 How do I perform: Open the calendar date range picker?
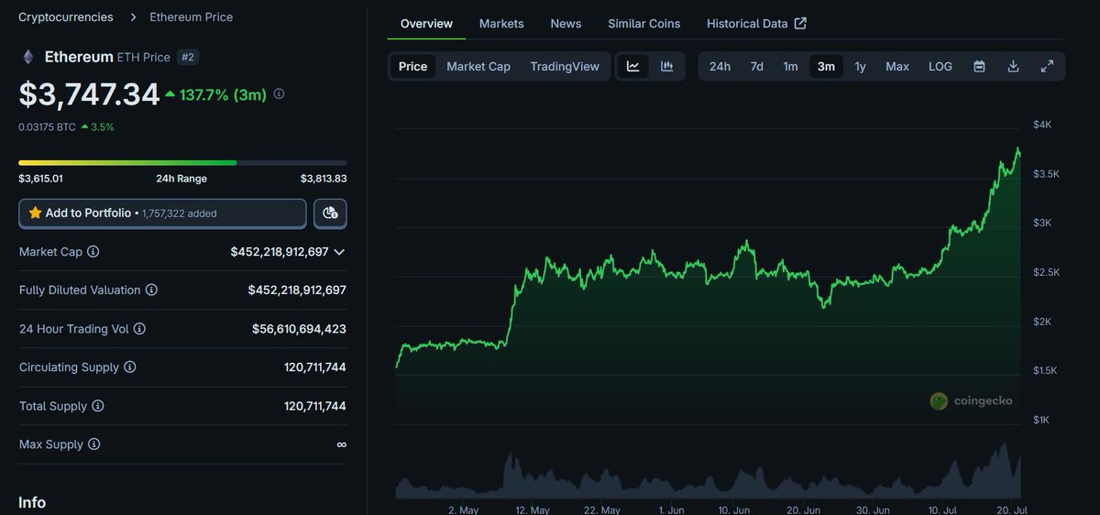click(x=979, y=66)
